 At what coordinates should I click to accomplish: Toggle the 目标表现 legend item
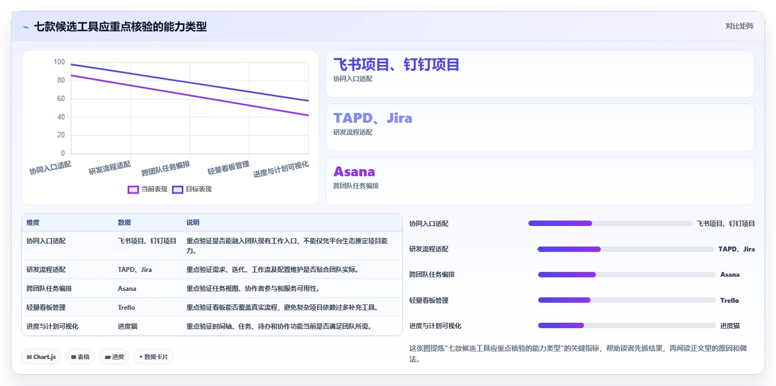tap(192, 189)
